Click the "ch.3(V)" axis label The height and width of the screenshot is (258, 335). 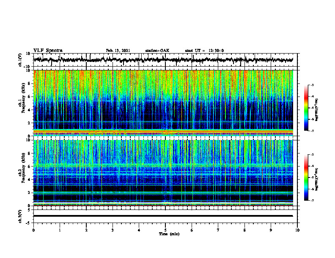pos(20,216)
